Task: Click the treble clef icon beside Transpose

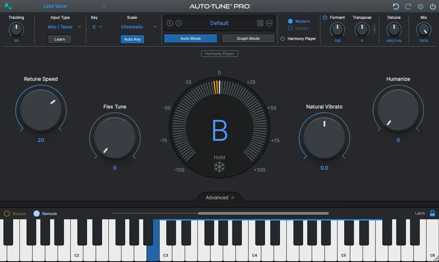Action: pyautogui.click(x=374, y=28)
